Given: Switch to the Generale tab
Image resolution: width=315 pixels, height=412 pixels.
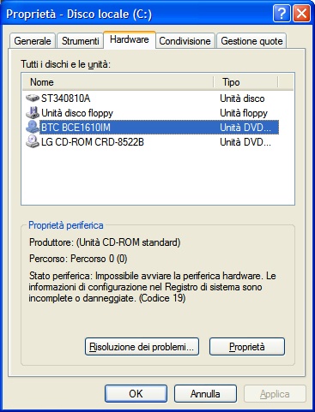Looking at the screenshot, I should pos(33,41).
